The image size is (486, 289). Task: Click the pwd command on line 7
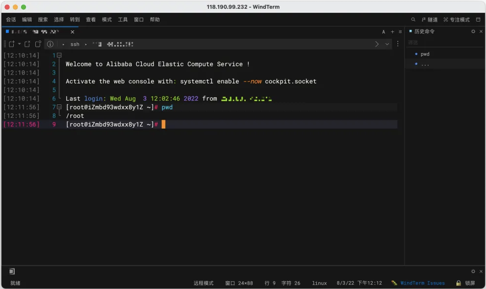click(x=167, y=107)
